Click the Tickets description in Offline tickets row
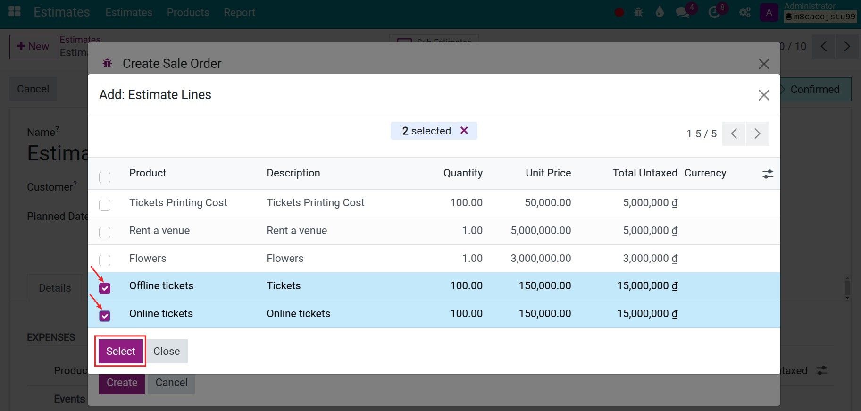This screenshot has width=861, height=411. (284, 285)
